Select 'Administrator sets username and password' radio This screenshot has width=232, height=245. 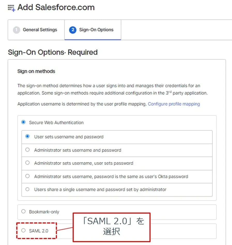tap(28, 150)
